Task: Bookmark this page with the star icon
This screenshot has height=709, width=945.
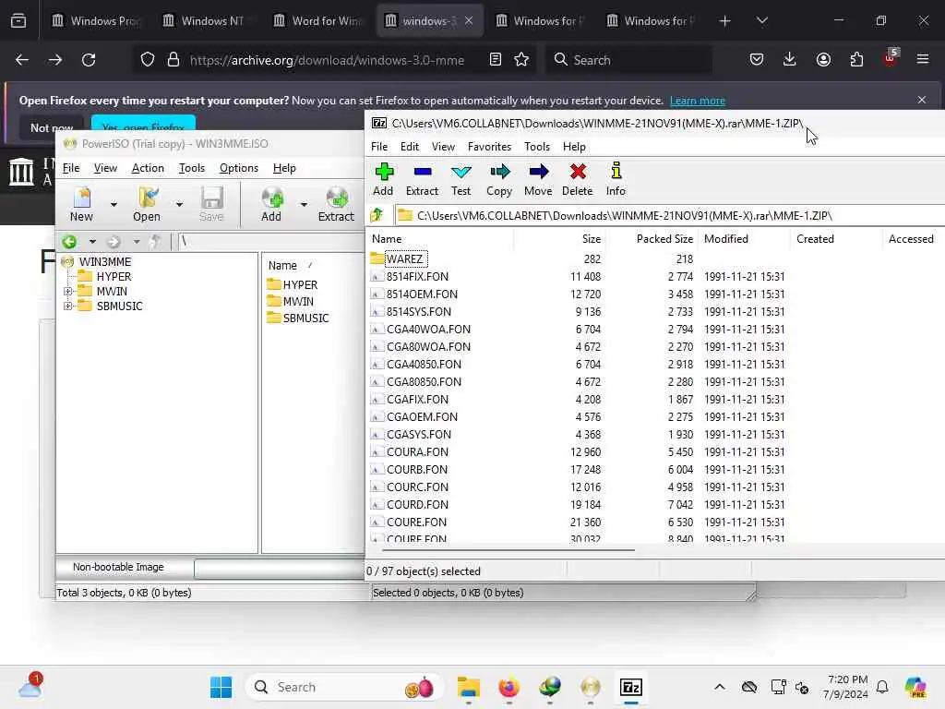Action: click(x=521, y=60)
